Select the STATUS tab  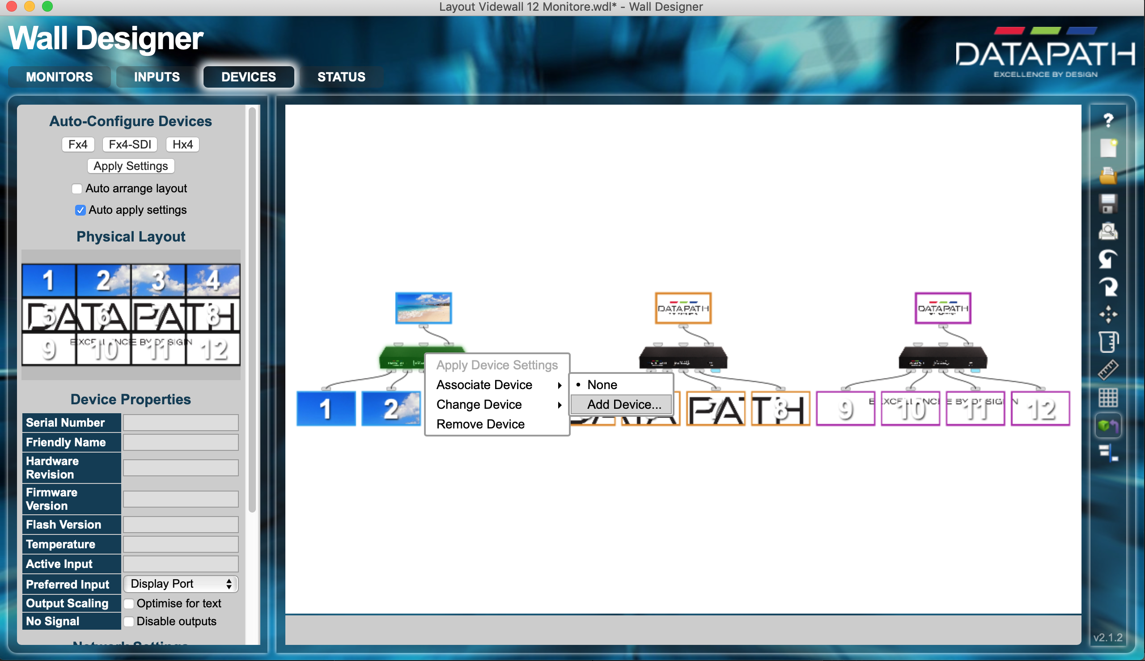pyautogui.click(x=341, y=76)
